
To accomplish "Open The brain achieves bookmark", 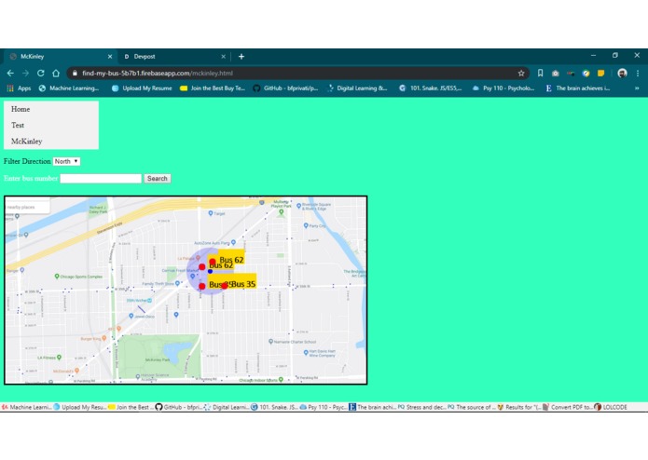I will pos(578,88).
